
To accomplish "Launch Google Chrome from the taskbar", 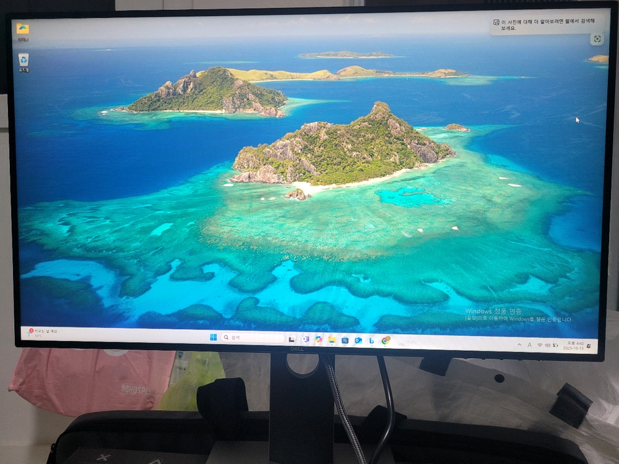I will [x=386, y=340].
